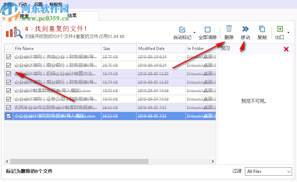Open the 设置 menu
Viewport: 297px width, 182px height.
click(x=38, y=4)
